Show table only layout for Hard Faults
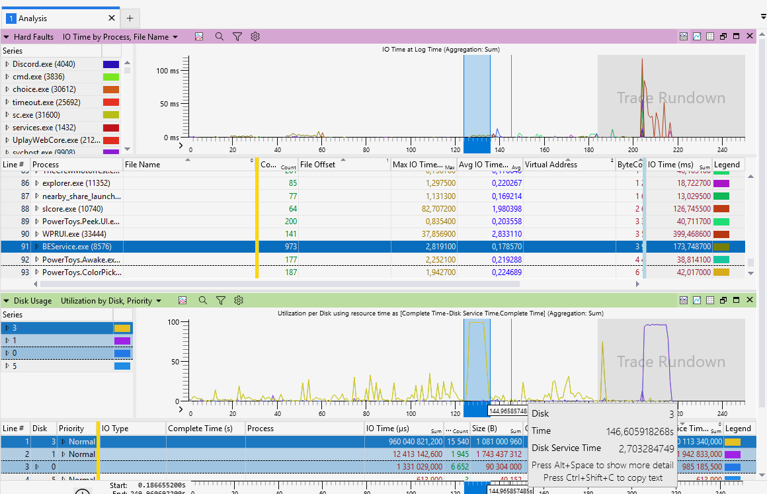767x494 pixels. point(710,36)
